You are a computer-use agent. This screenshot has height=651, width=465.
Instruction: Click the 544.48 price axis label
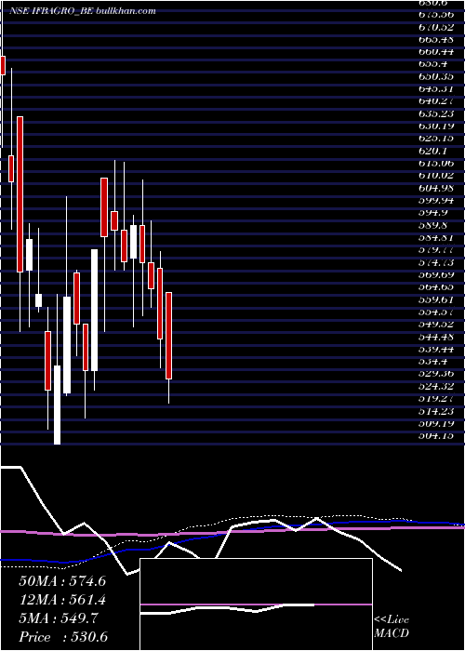435,337
